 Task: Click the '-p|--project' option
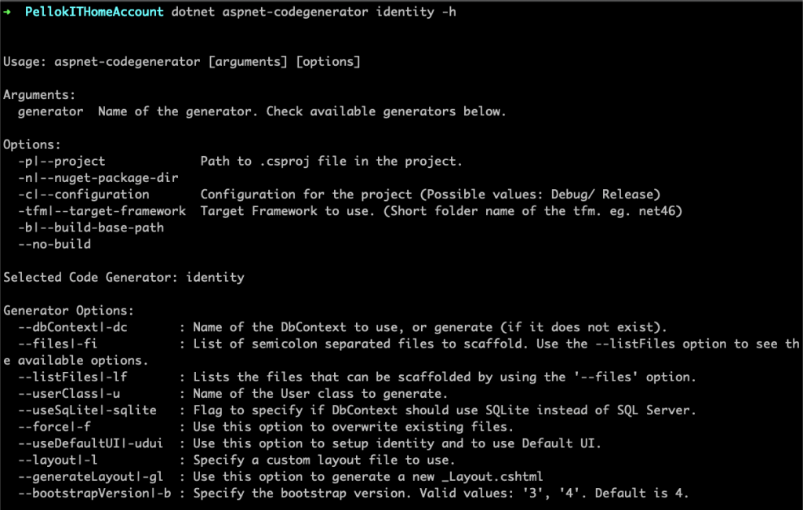pos(61,161)
